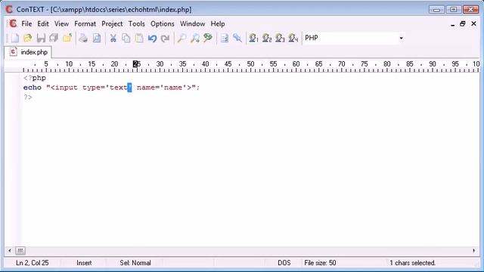Run user command 3 icon
Screen dimensions: 484x272
coord(280,39)
